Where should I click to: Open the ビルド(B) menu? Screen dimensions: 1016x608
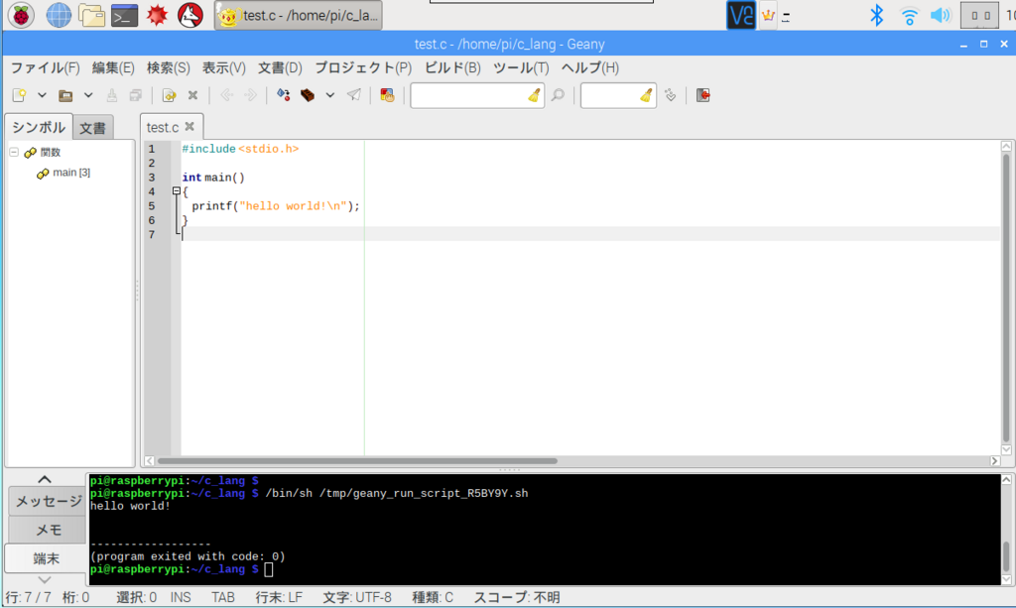click(452, 68)
